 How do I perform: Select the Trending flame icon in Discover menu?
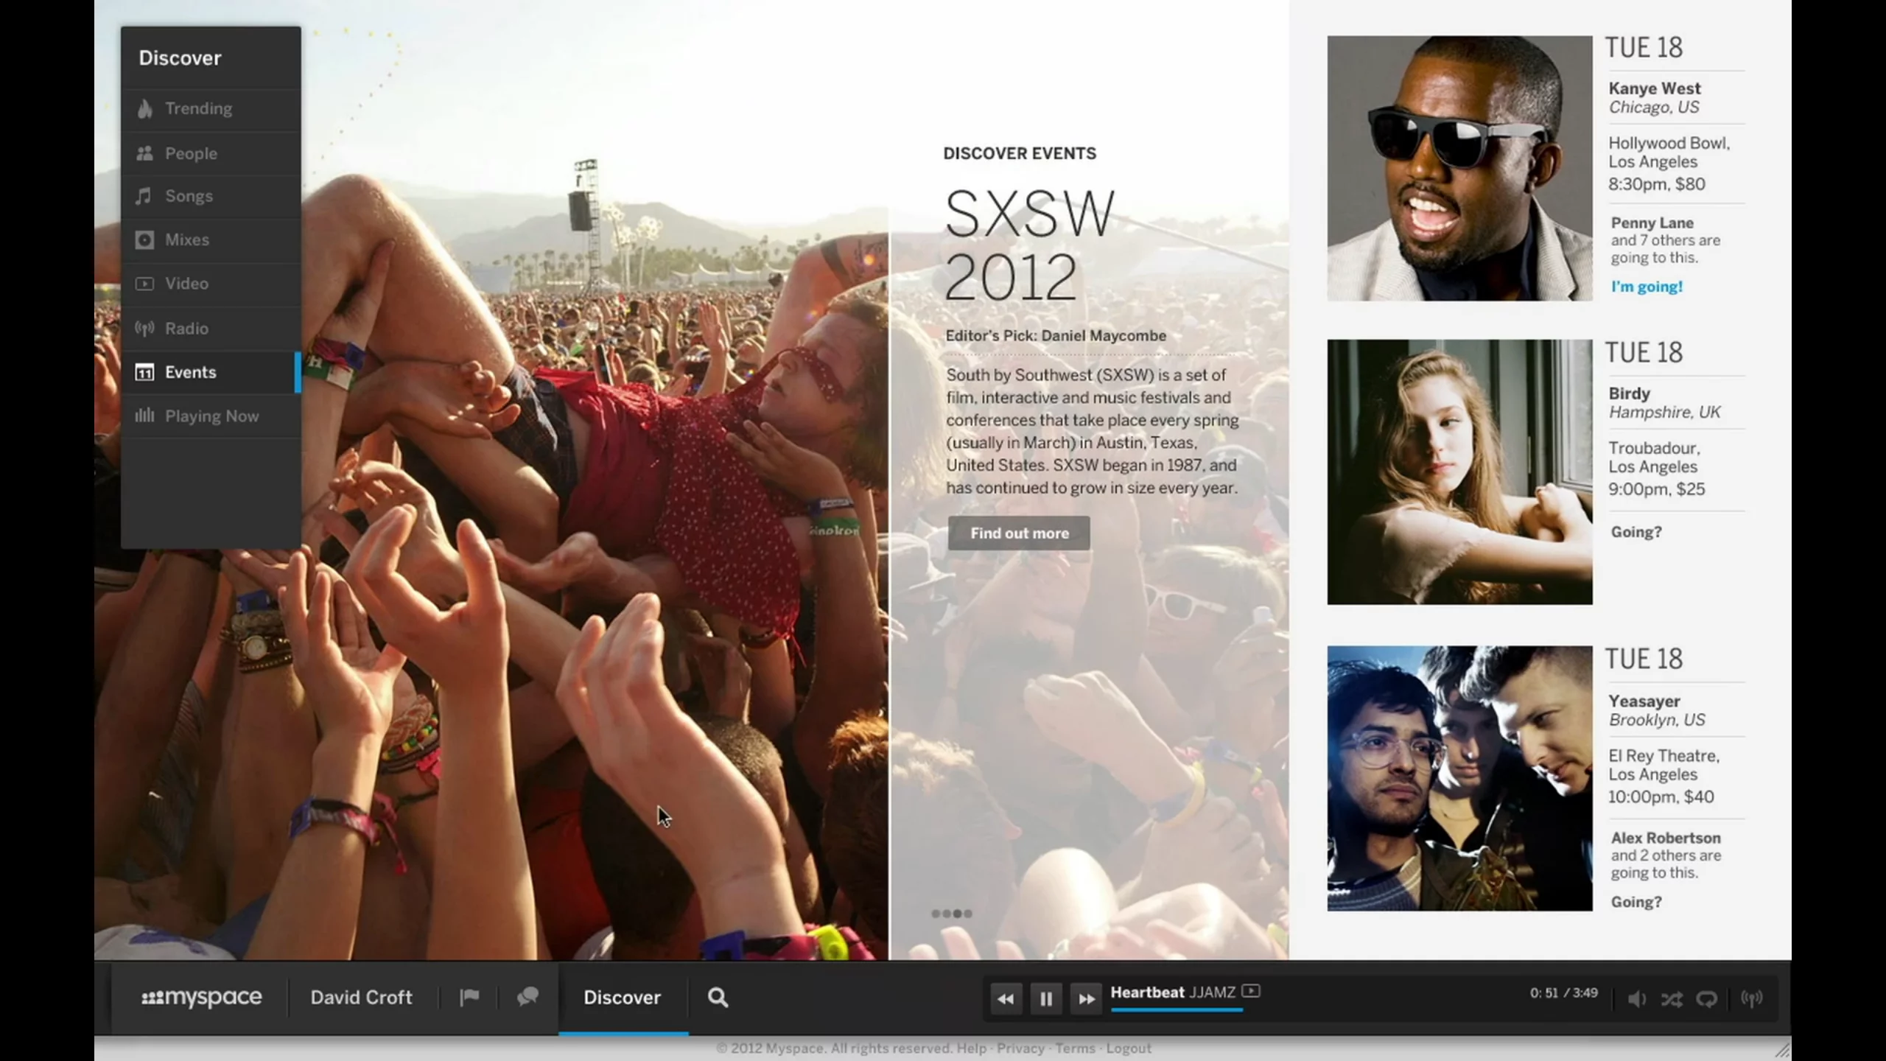144,108
